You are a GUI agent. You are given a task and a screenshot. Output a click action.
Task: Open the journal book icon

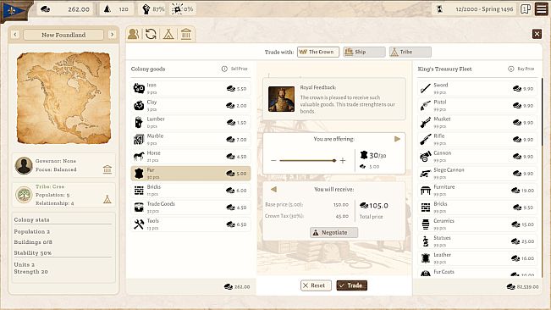click(526, 8)
